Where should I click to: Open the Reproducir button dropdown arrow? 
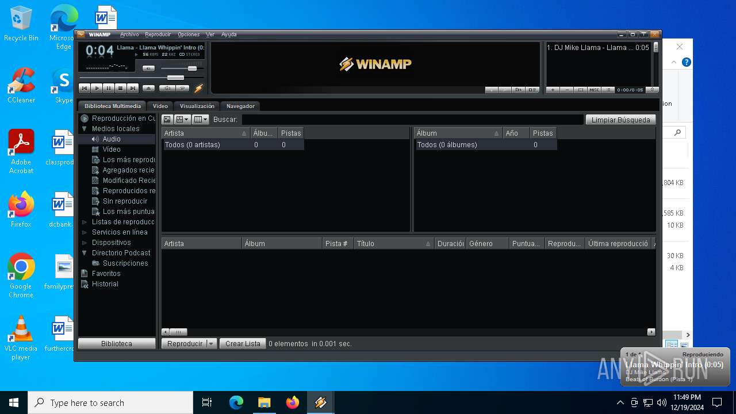point(211,343)
